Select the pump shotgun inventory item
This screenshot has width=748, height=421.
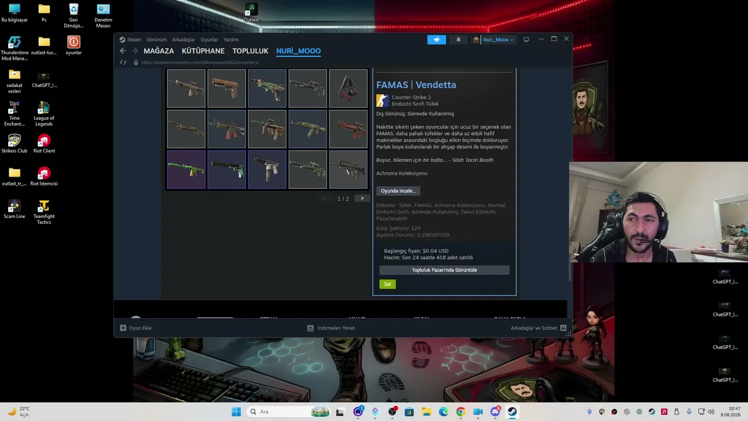tap(186, 129)
